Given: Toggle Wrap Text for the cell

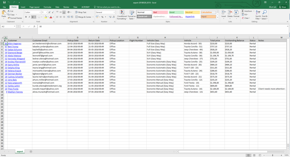Looking at the screenshot, I should (x=81, y=12).
